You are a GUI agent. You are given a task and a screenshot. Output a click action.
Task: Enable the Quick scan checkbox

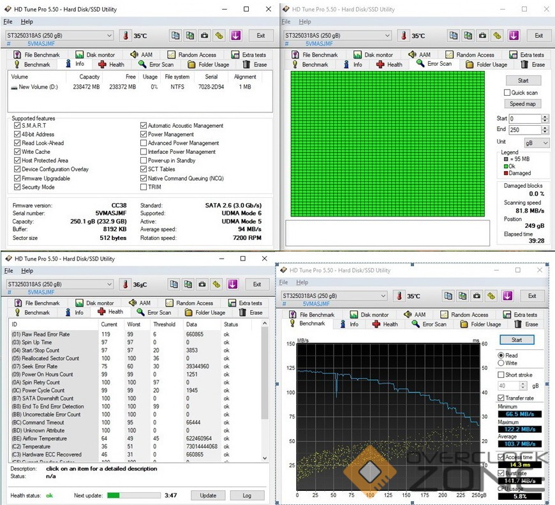pos(507,93)
